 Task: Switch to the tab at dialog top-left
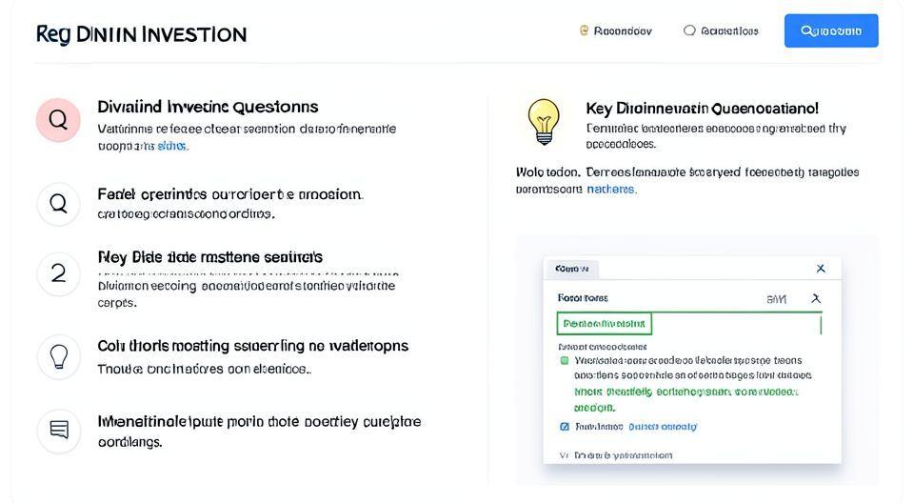[571, 269]
